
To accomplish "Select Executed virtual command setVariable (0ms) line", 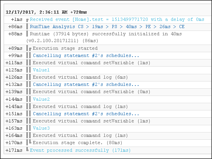I will pyautogui.click(x=92, y=92).
